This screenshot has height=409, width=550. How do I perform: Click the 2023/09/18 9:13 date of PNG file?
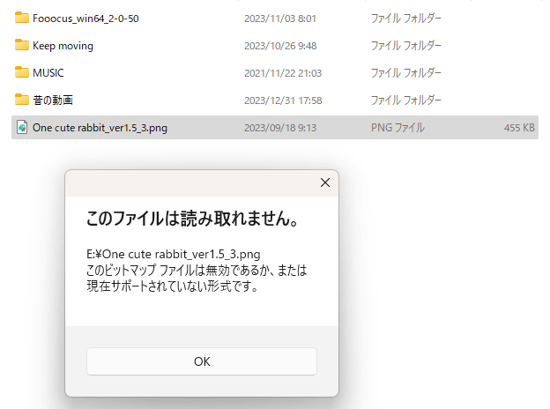(280, 128)
